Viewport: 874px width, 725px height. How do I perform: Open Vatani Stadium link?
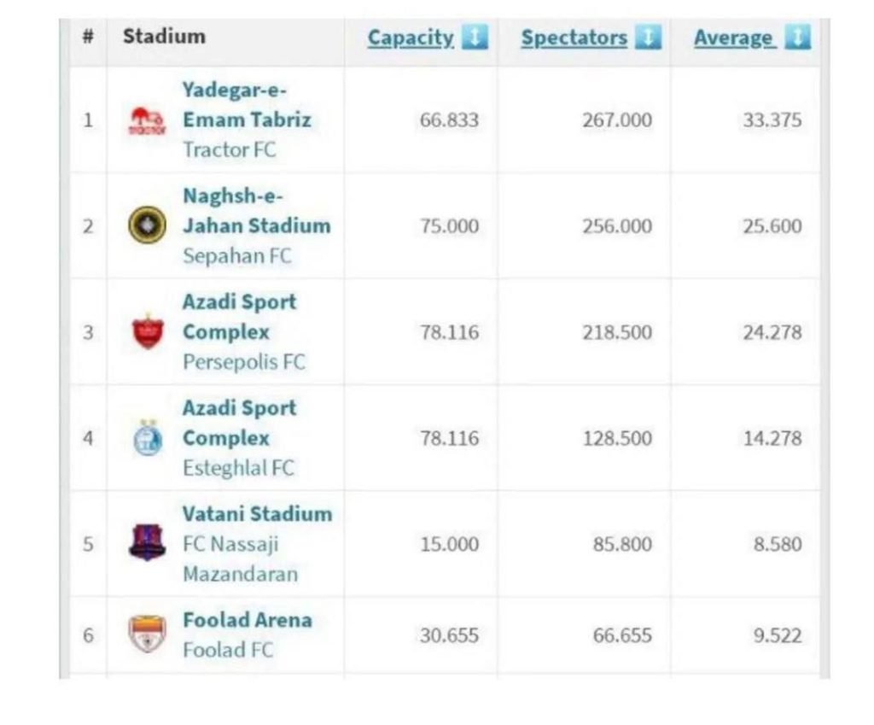pos(257,514)
